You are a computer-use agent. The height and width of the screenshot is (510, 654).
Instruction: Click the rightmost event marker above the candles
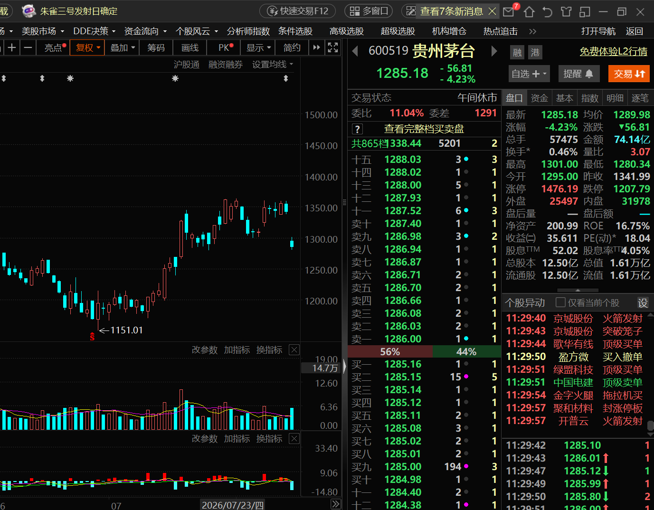286,78
